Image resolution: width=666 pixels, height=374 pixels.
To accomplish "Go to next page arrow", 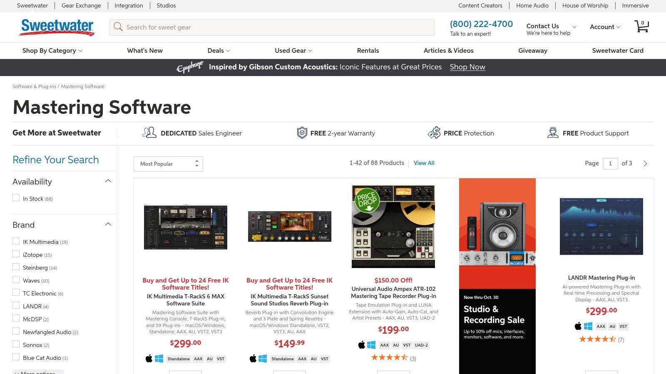I will click(645, 164).
